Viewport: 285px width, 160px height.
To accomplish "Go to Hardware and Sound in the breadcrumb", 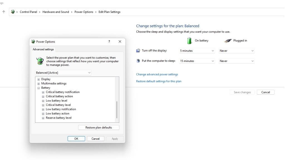I will point(56,12).
